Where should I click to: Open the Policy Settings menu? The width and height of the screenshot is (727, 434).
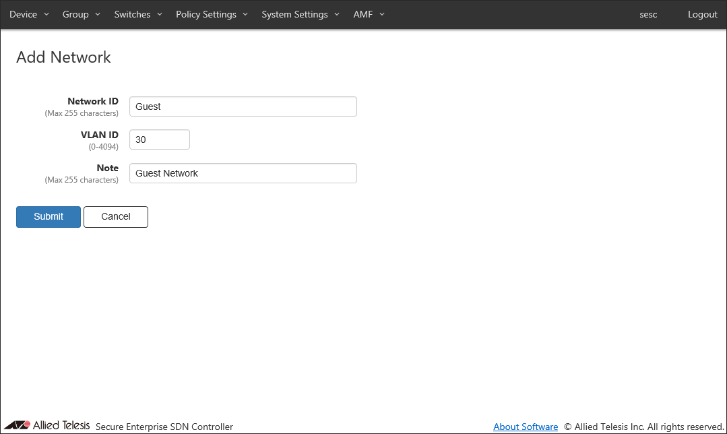point(212,15)
